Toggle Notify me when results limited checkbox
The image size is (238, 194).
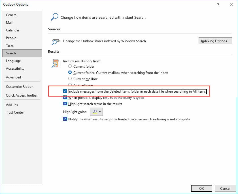[x=65, y=119]
